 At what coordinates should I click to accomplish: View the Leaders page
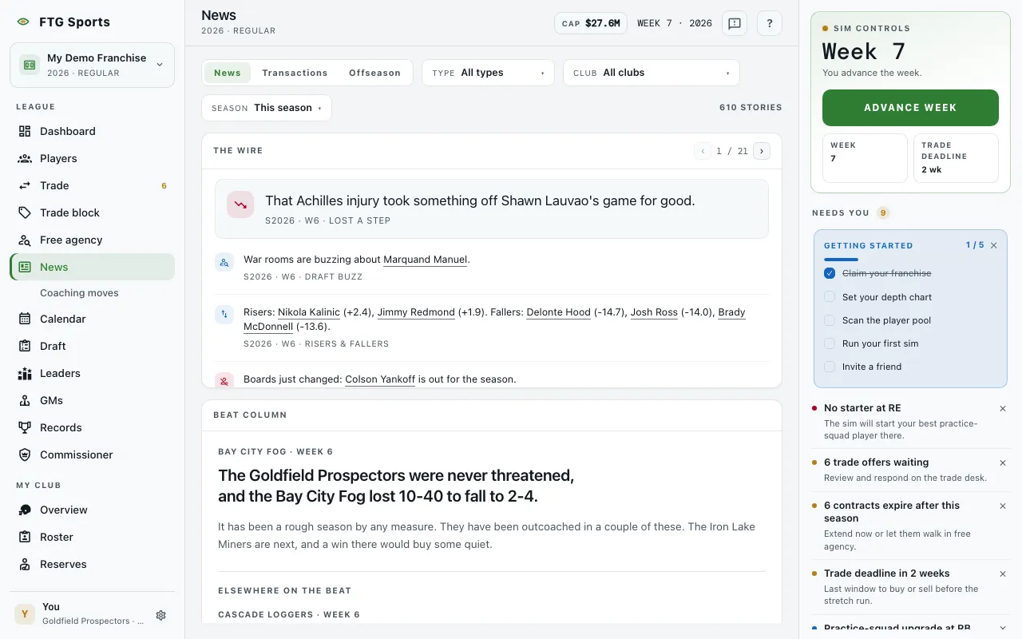point(92,373)
